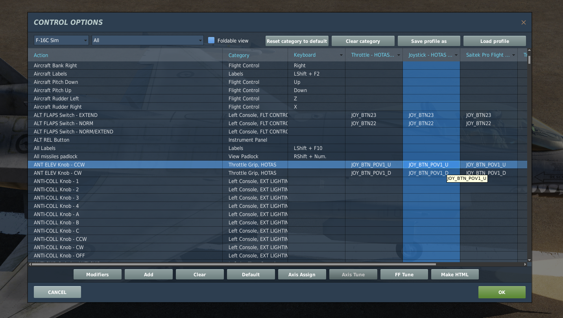Select the All missiles padlock row
Screen dimensions: 563x318
[x=277, y=156]
